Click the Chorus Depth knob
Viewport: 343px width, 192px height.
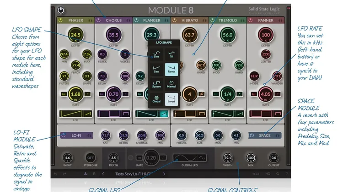tap(113, 35)
